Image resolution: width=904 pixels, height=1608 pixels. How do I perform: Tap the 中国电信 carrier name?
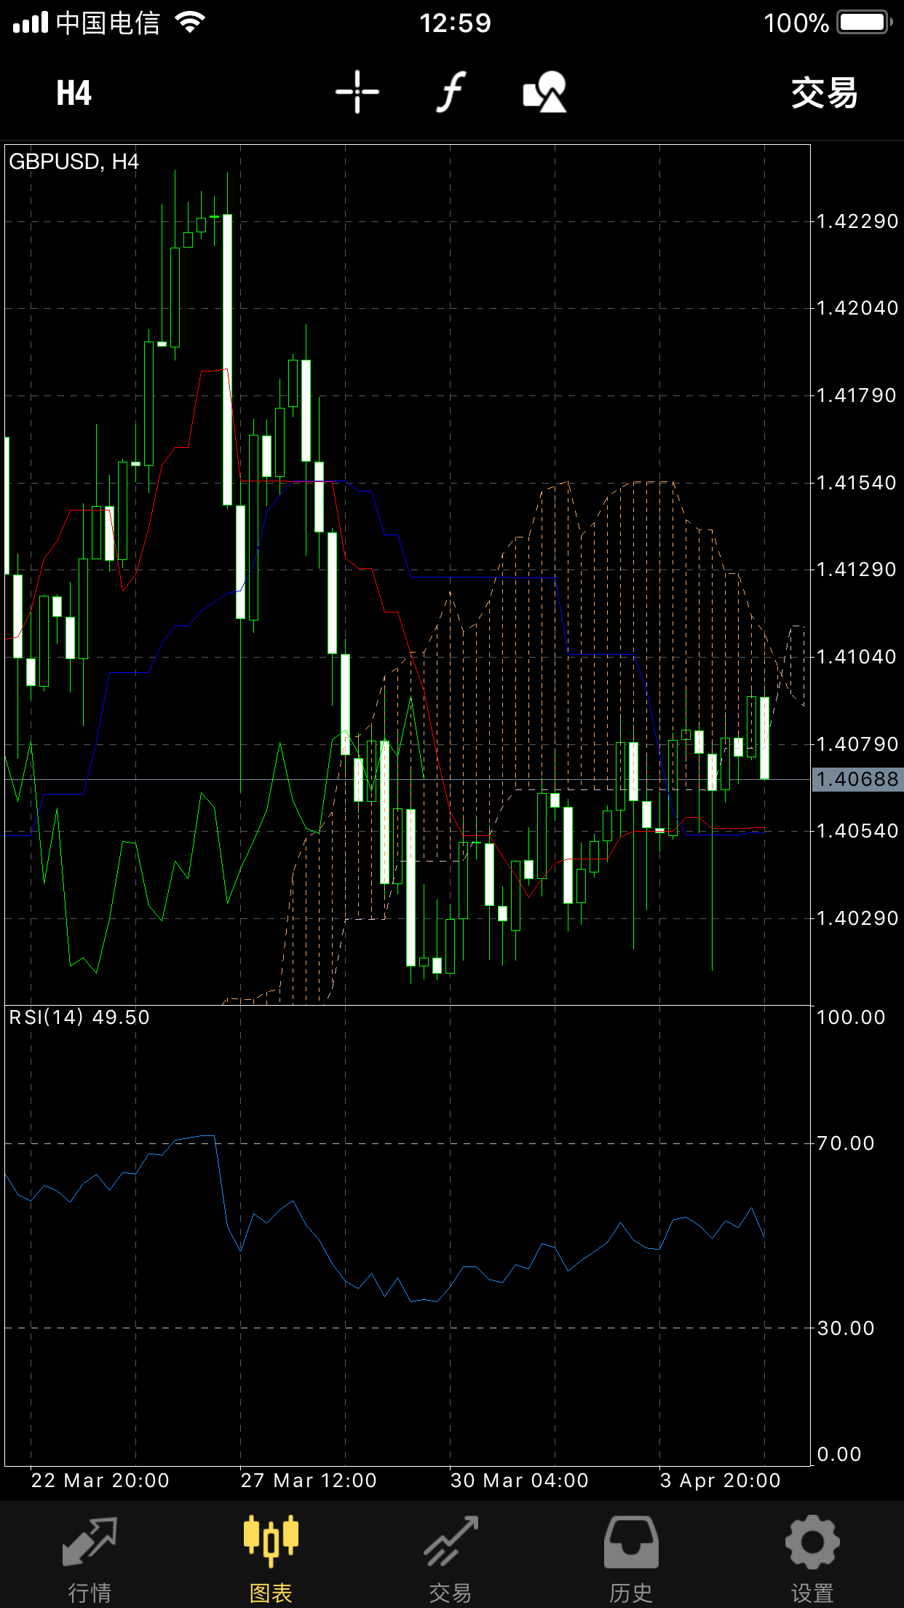[x=108, y=23]
